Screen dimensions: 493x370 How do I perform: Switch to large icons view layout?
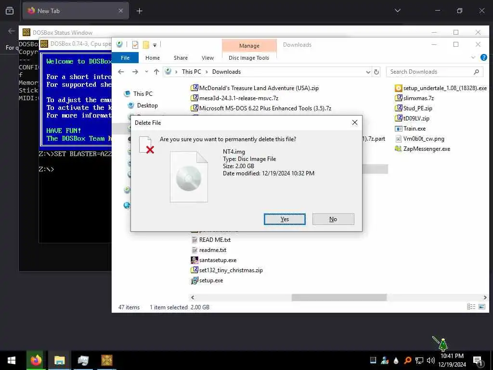[481, 307]
